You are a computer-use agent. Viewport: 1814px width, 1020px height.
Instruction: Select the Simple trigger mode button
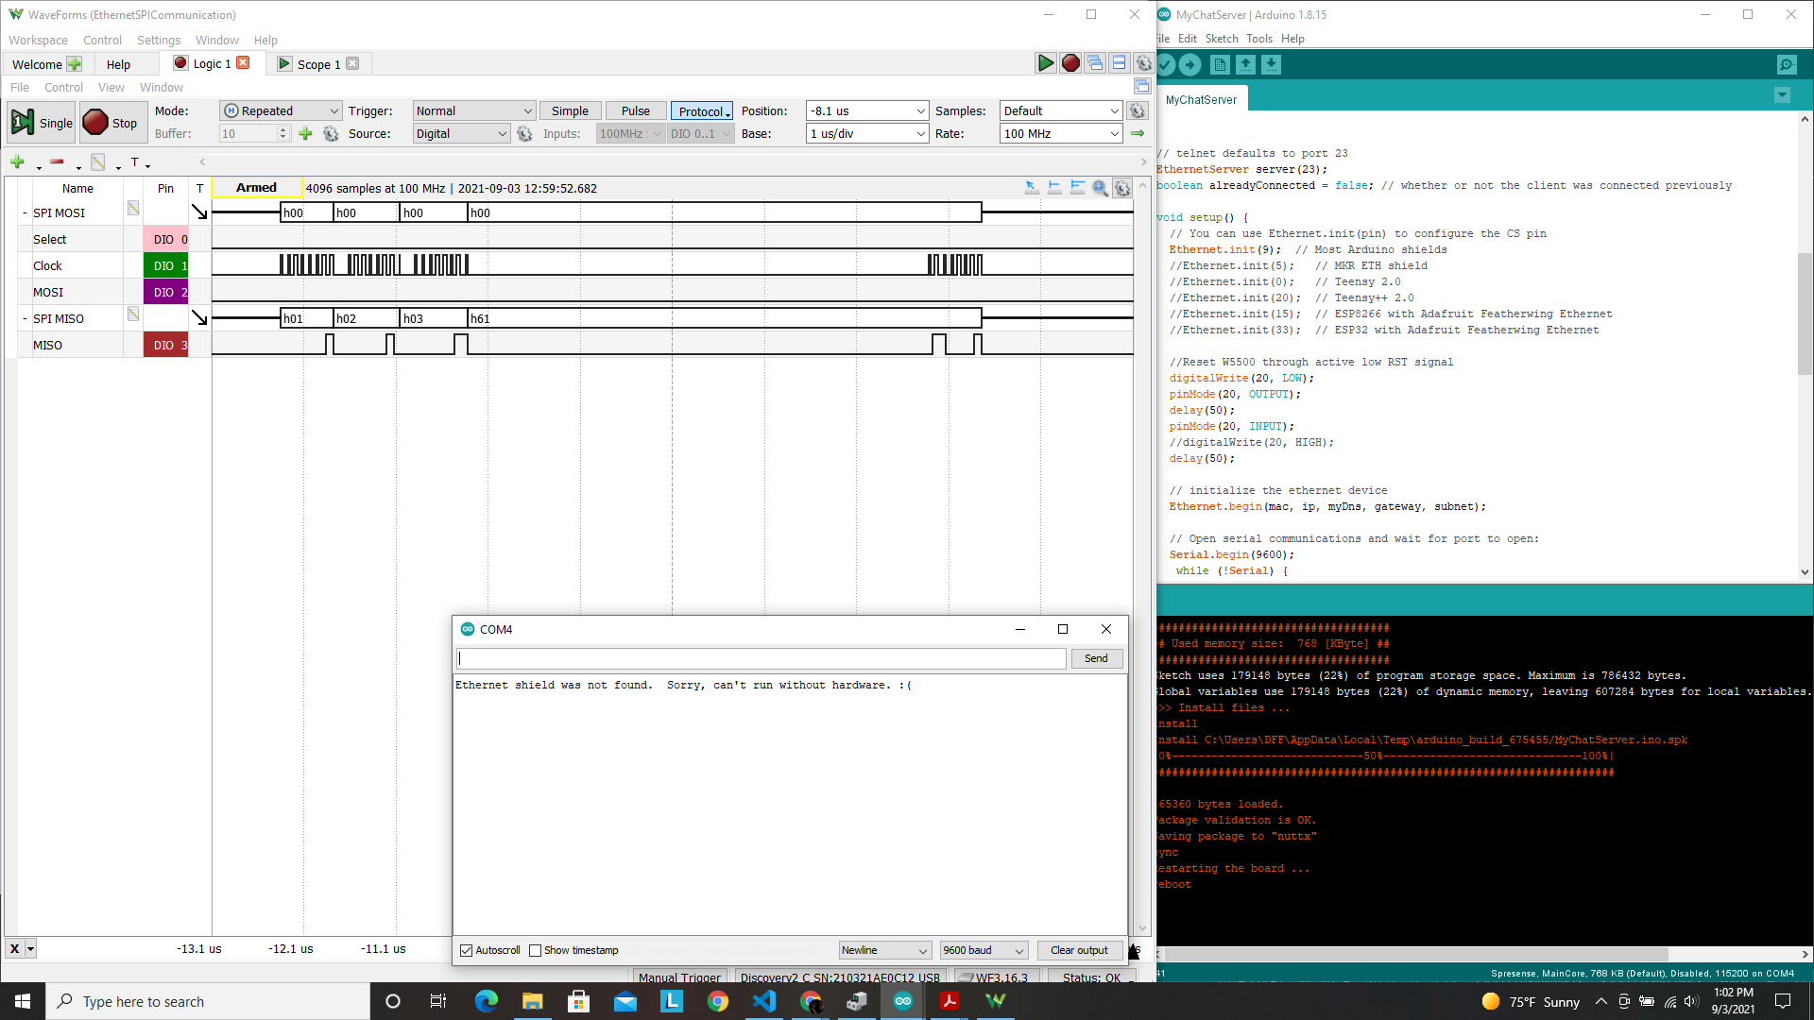570,110
